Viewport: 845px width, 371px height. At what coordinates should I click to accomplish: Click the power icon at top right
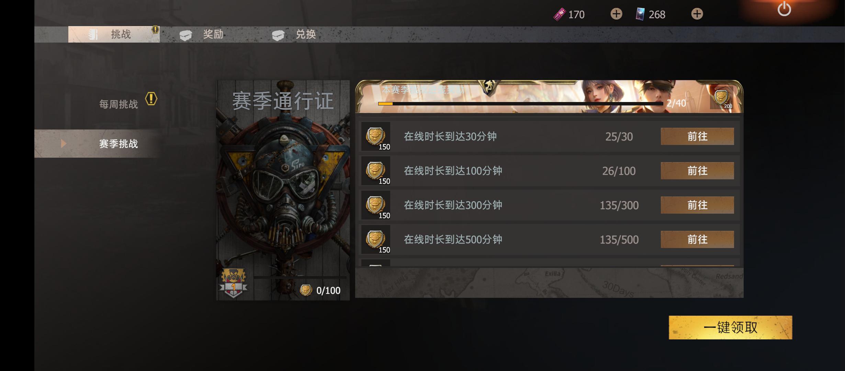point(784,9)
